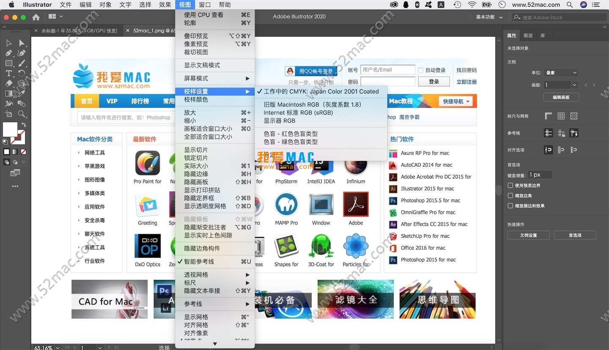The width and height of the screenshot is (609, 350).
Task: Select the Eyedropper tool
Action: [x=22, y=93]
